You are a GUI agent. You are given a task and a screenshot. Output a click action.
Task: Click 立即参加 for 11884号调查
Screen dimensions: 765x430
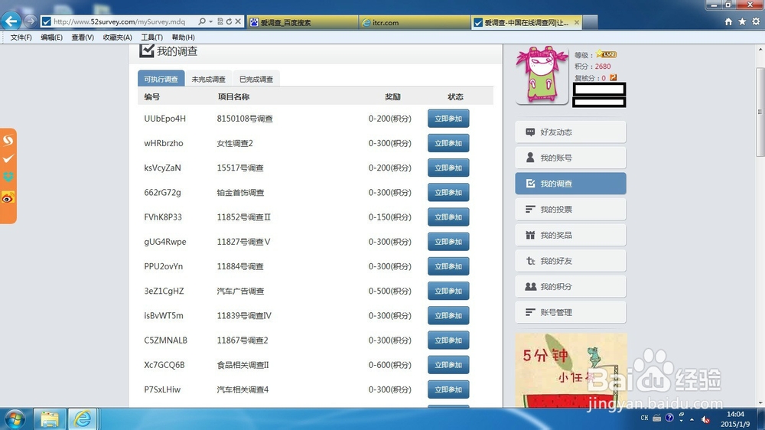(x=448, y=266)
